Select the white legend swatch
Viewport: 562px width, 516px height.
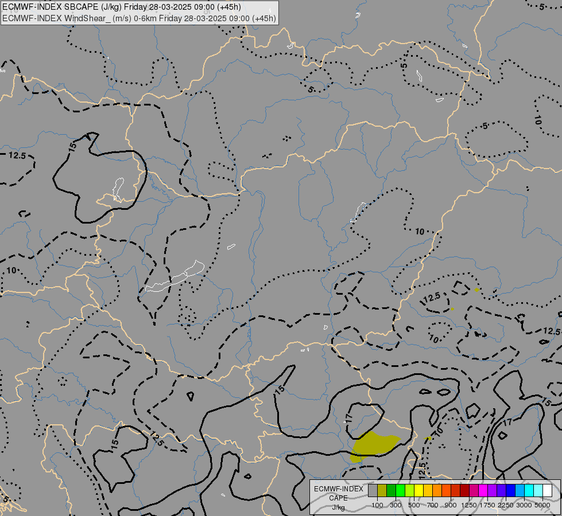click(548, 491)
